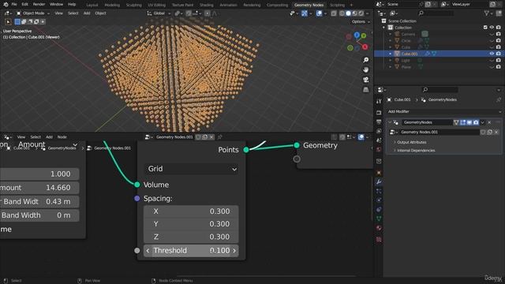Image resolution: width=505 pixels, height=284 pixels.
Task: Toggle Collection exclude checkbox in outliner
Action: point(485,28)
